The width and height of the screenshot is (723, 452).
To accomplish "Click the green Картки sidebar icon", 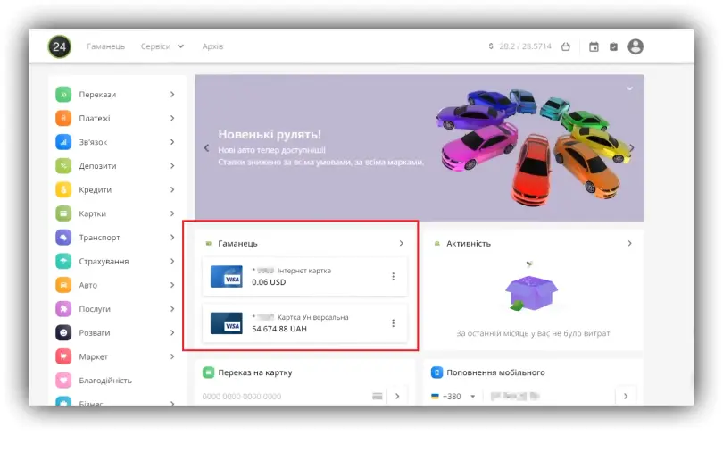I will pyautogui.click(x=63, y=213).
